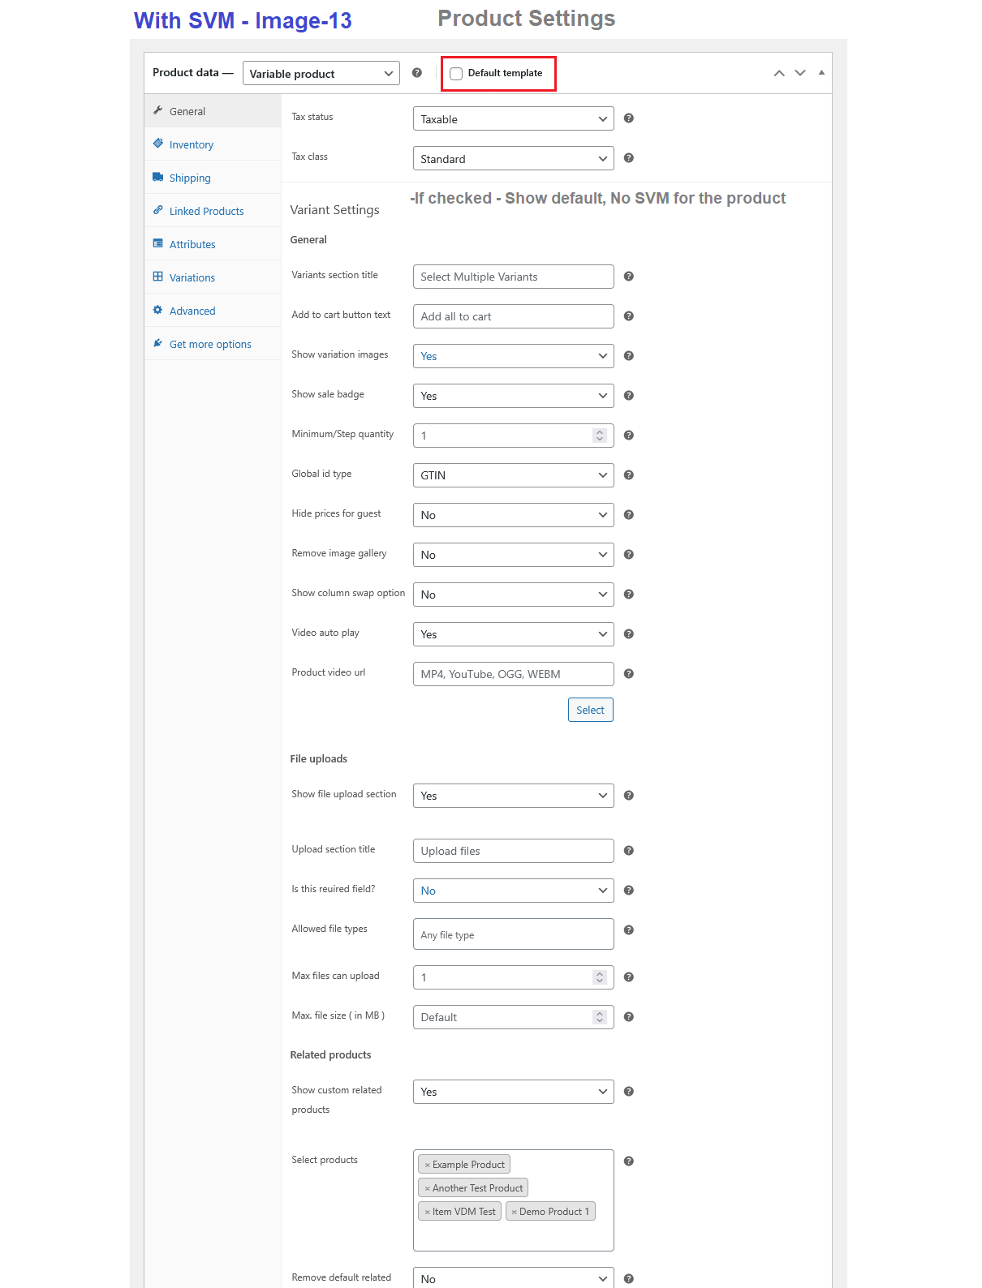The width and height of the screenshot is (982, 1288).
Task: Click the Add to cart button text field
Action: point(513,316)
